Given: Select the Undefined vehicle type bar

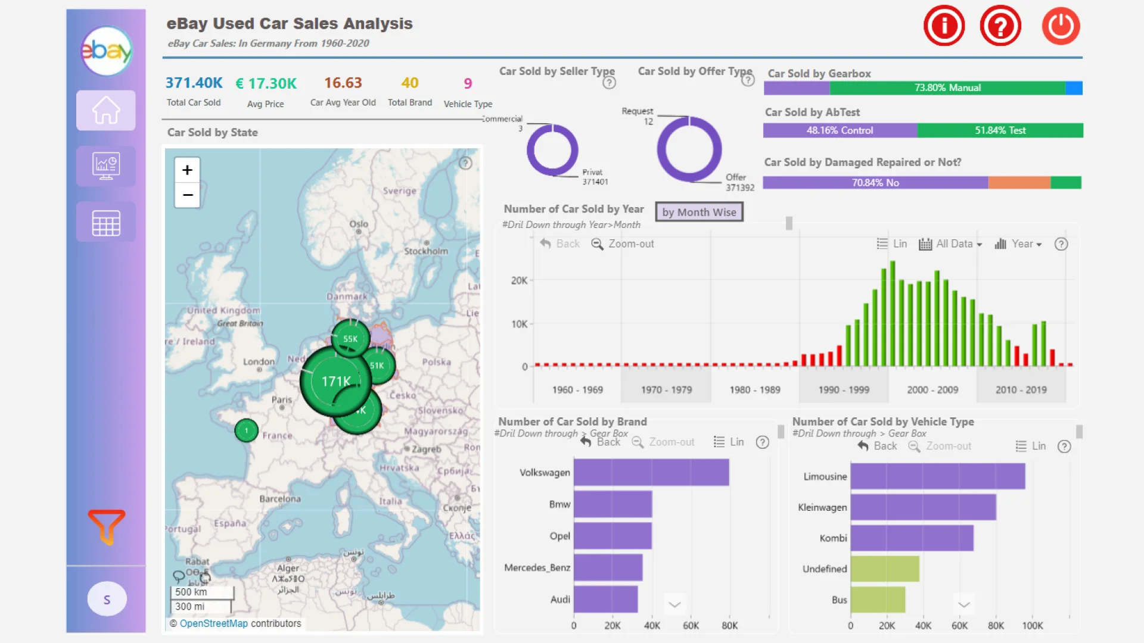Looking at the screenshot, I should click(885, 569).
